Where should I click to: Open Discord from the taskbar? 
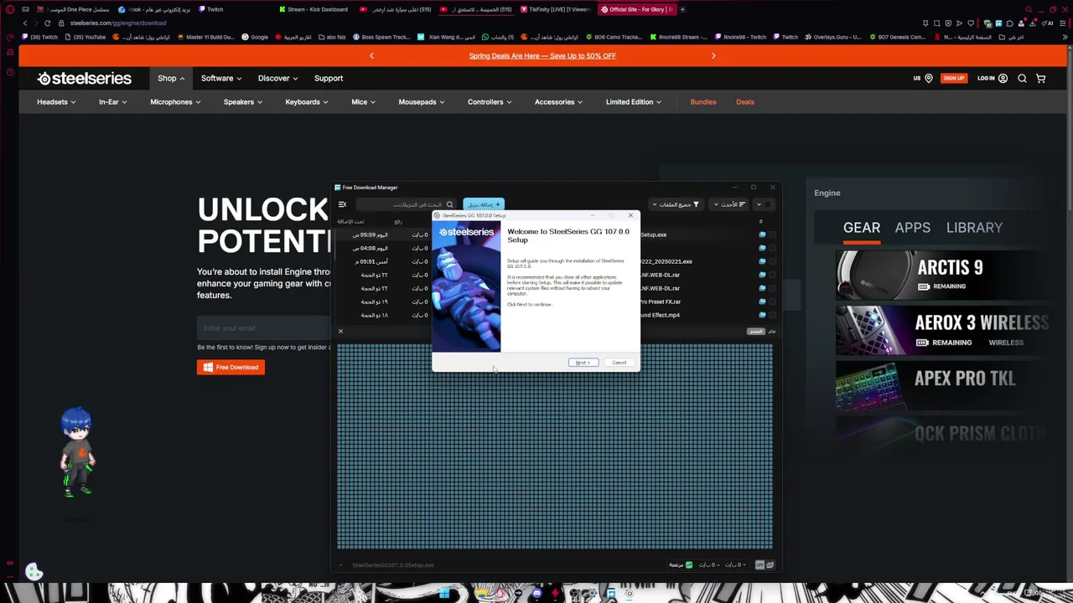pyautogui.click(x=536, y=593)
